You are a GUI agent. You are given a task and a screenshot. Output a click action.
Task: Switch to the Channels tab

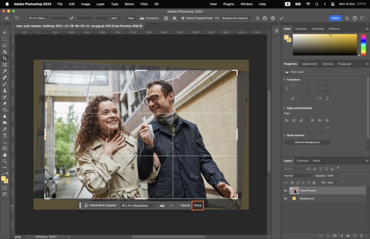click(303, 161)
